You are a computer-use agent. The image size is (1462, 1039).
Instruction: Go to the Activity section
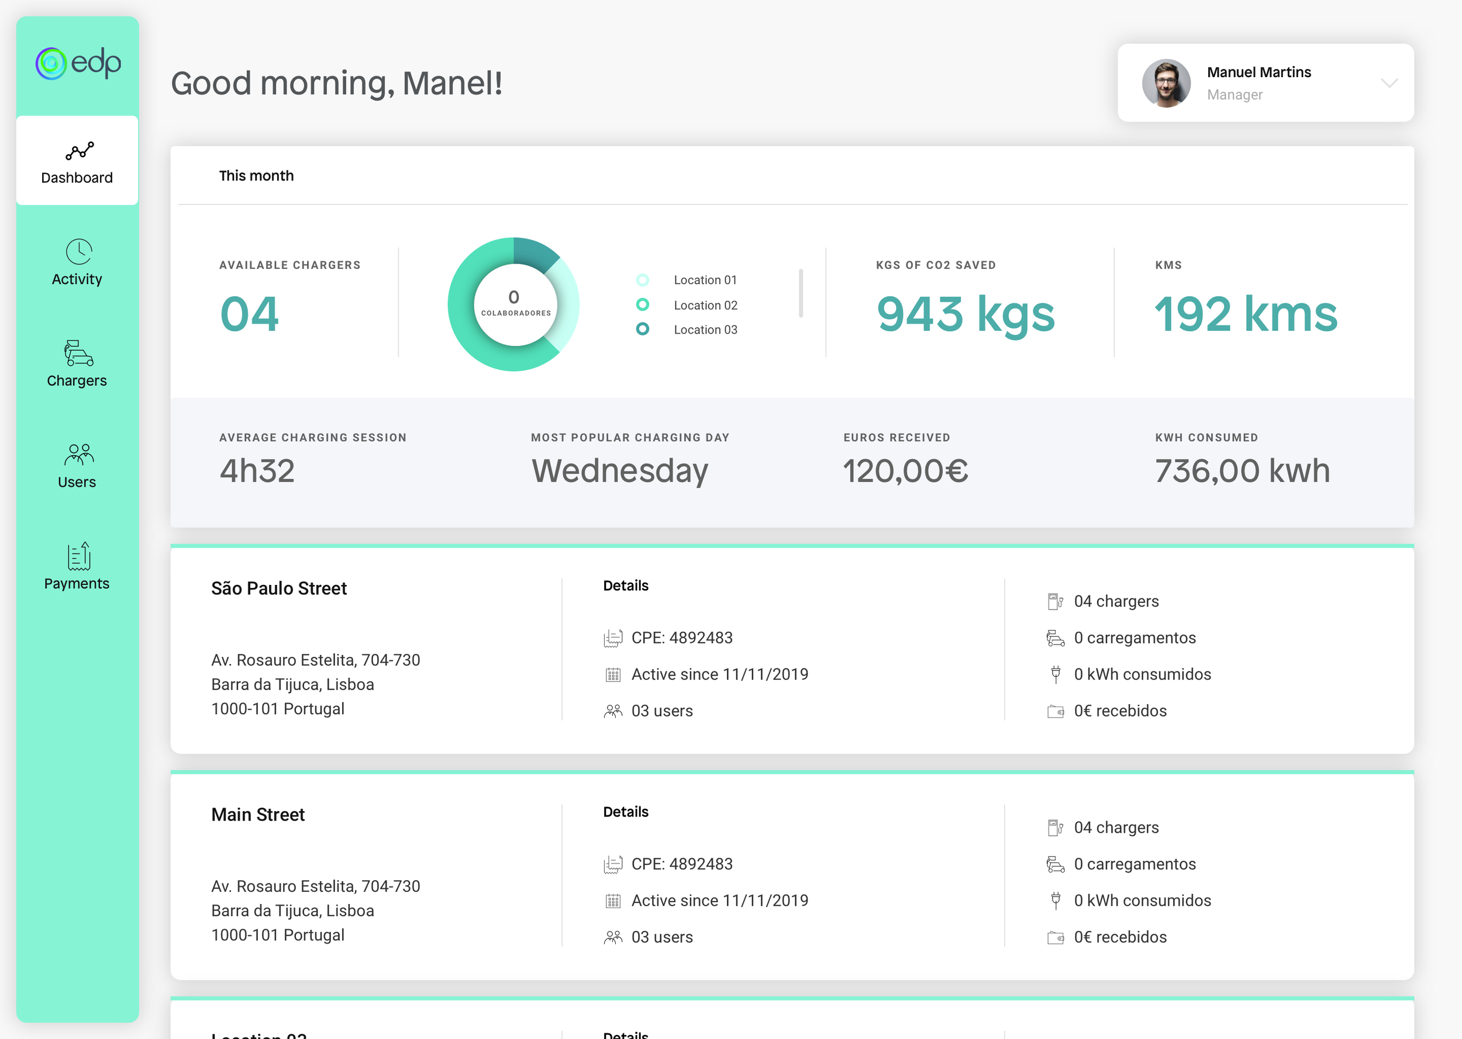pyautogui.click(x=77, y=263)
